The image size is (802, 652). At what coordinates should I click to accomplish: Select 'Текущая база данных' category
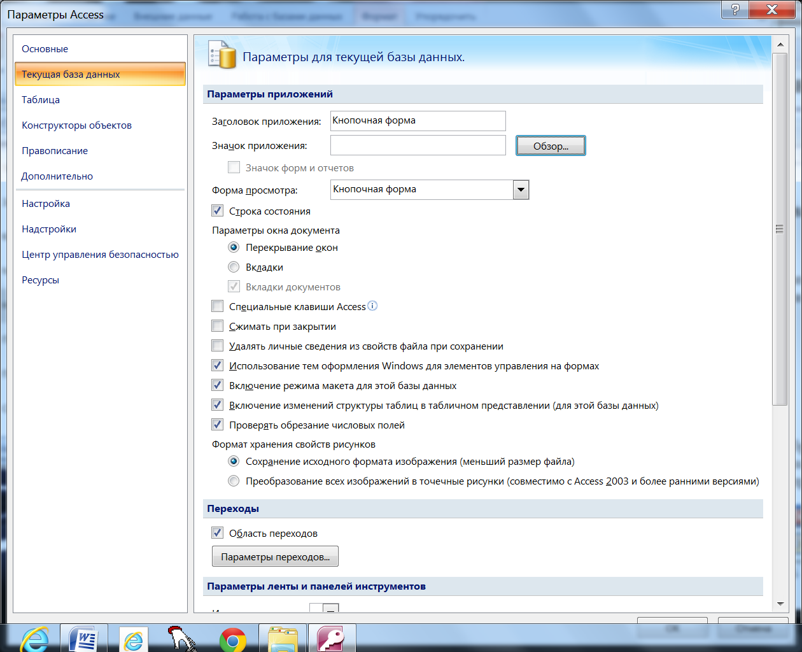pyautogui.click(x=100, y=74)
